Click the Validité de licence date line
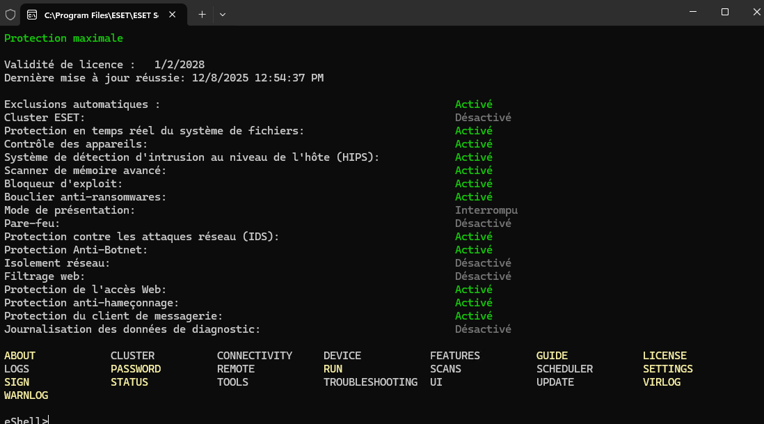This screenshot has width=764, height=424. (x=104, y=65)
